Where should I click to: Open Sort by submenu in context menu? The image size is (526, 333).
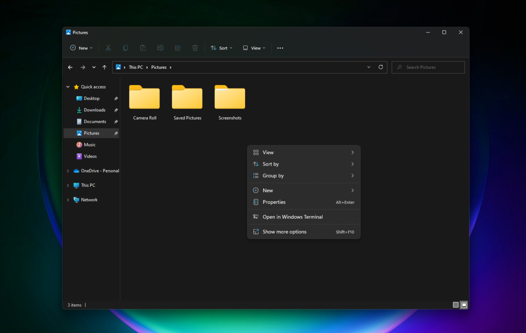click(304, 164)
